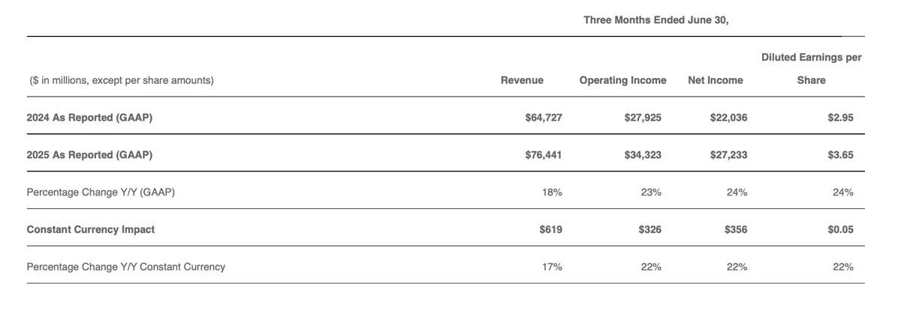This screenshot has width=901, height=310.
Task: Click the 18% GAAP revenue change cell
Action: tap(552, 192)
